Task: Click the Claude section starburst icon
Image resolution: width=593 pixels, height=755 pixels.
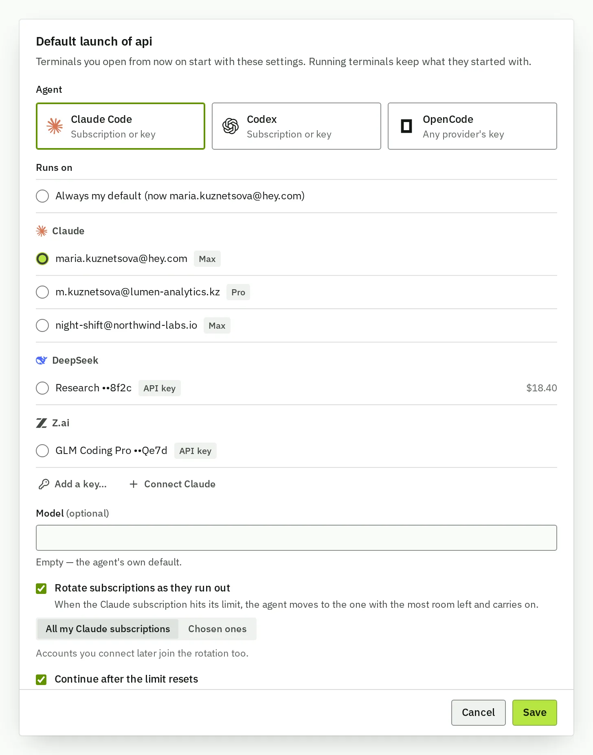Action: click(x=42, y=231)
